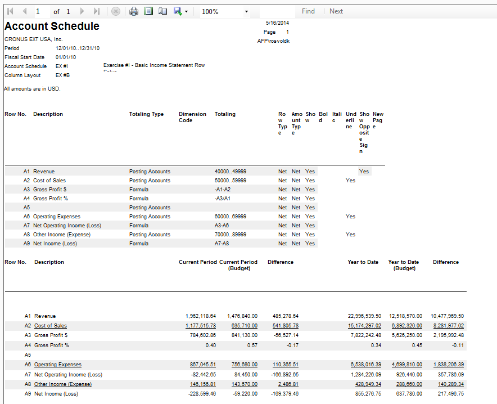Image resolution: width=497 pixels, height=404 pixels.
Task: Expand the 100% zoom dropdown
Action: [246, 12]
